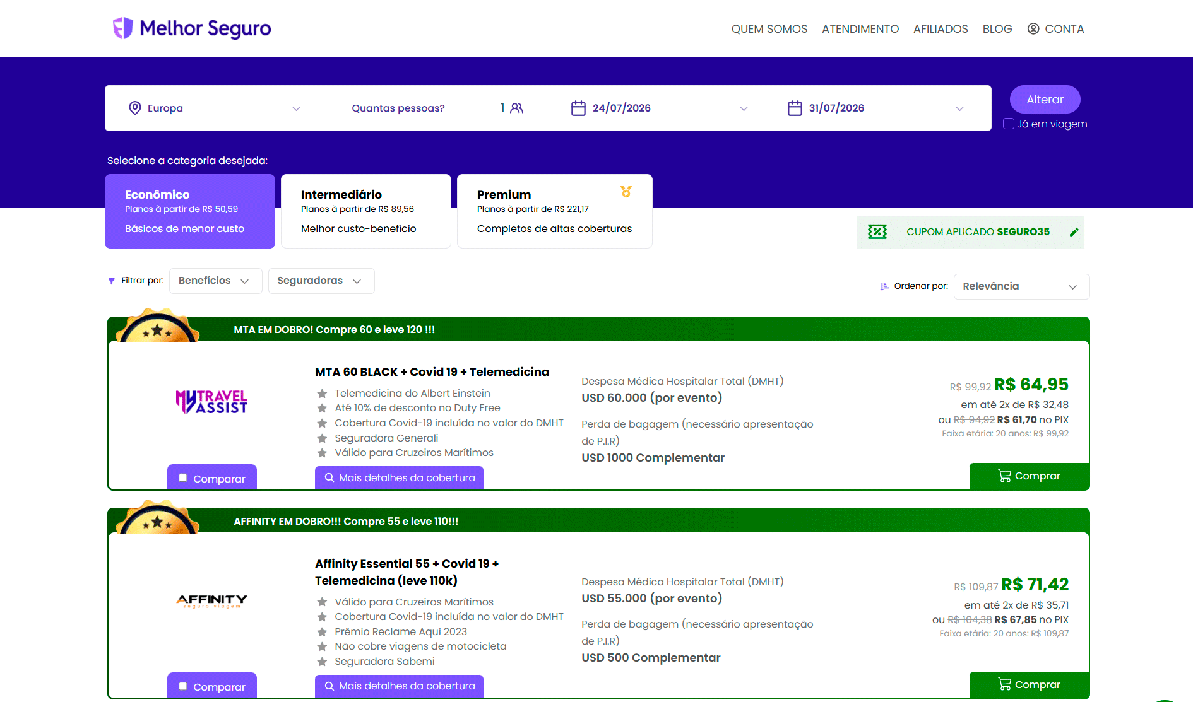Screen dimensions: 1193x702
Task: Click the Affinity insurer logo
Action: pos(211,600)
